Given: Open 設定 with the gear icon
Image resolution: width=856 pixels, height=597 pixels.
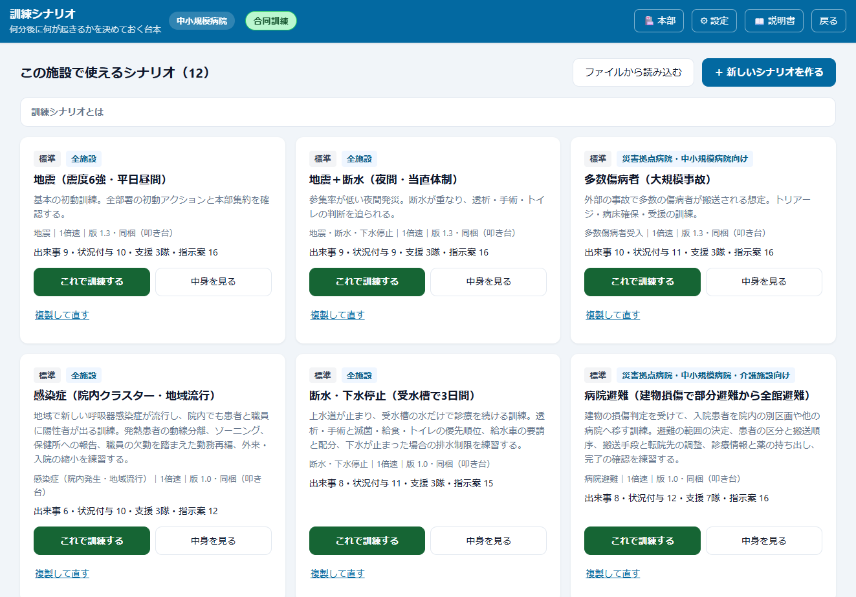Looking at the screenshot, I should (714, 21).
